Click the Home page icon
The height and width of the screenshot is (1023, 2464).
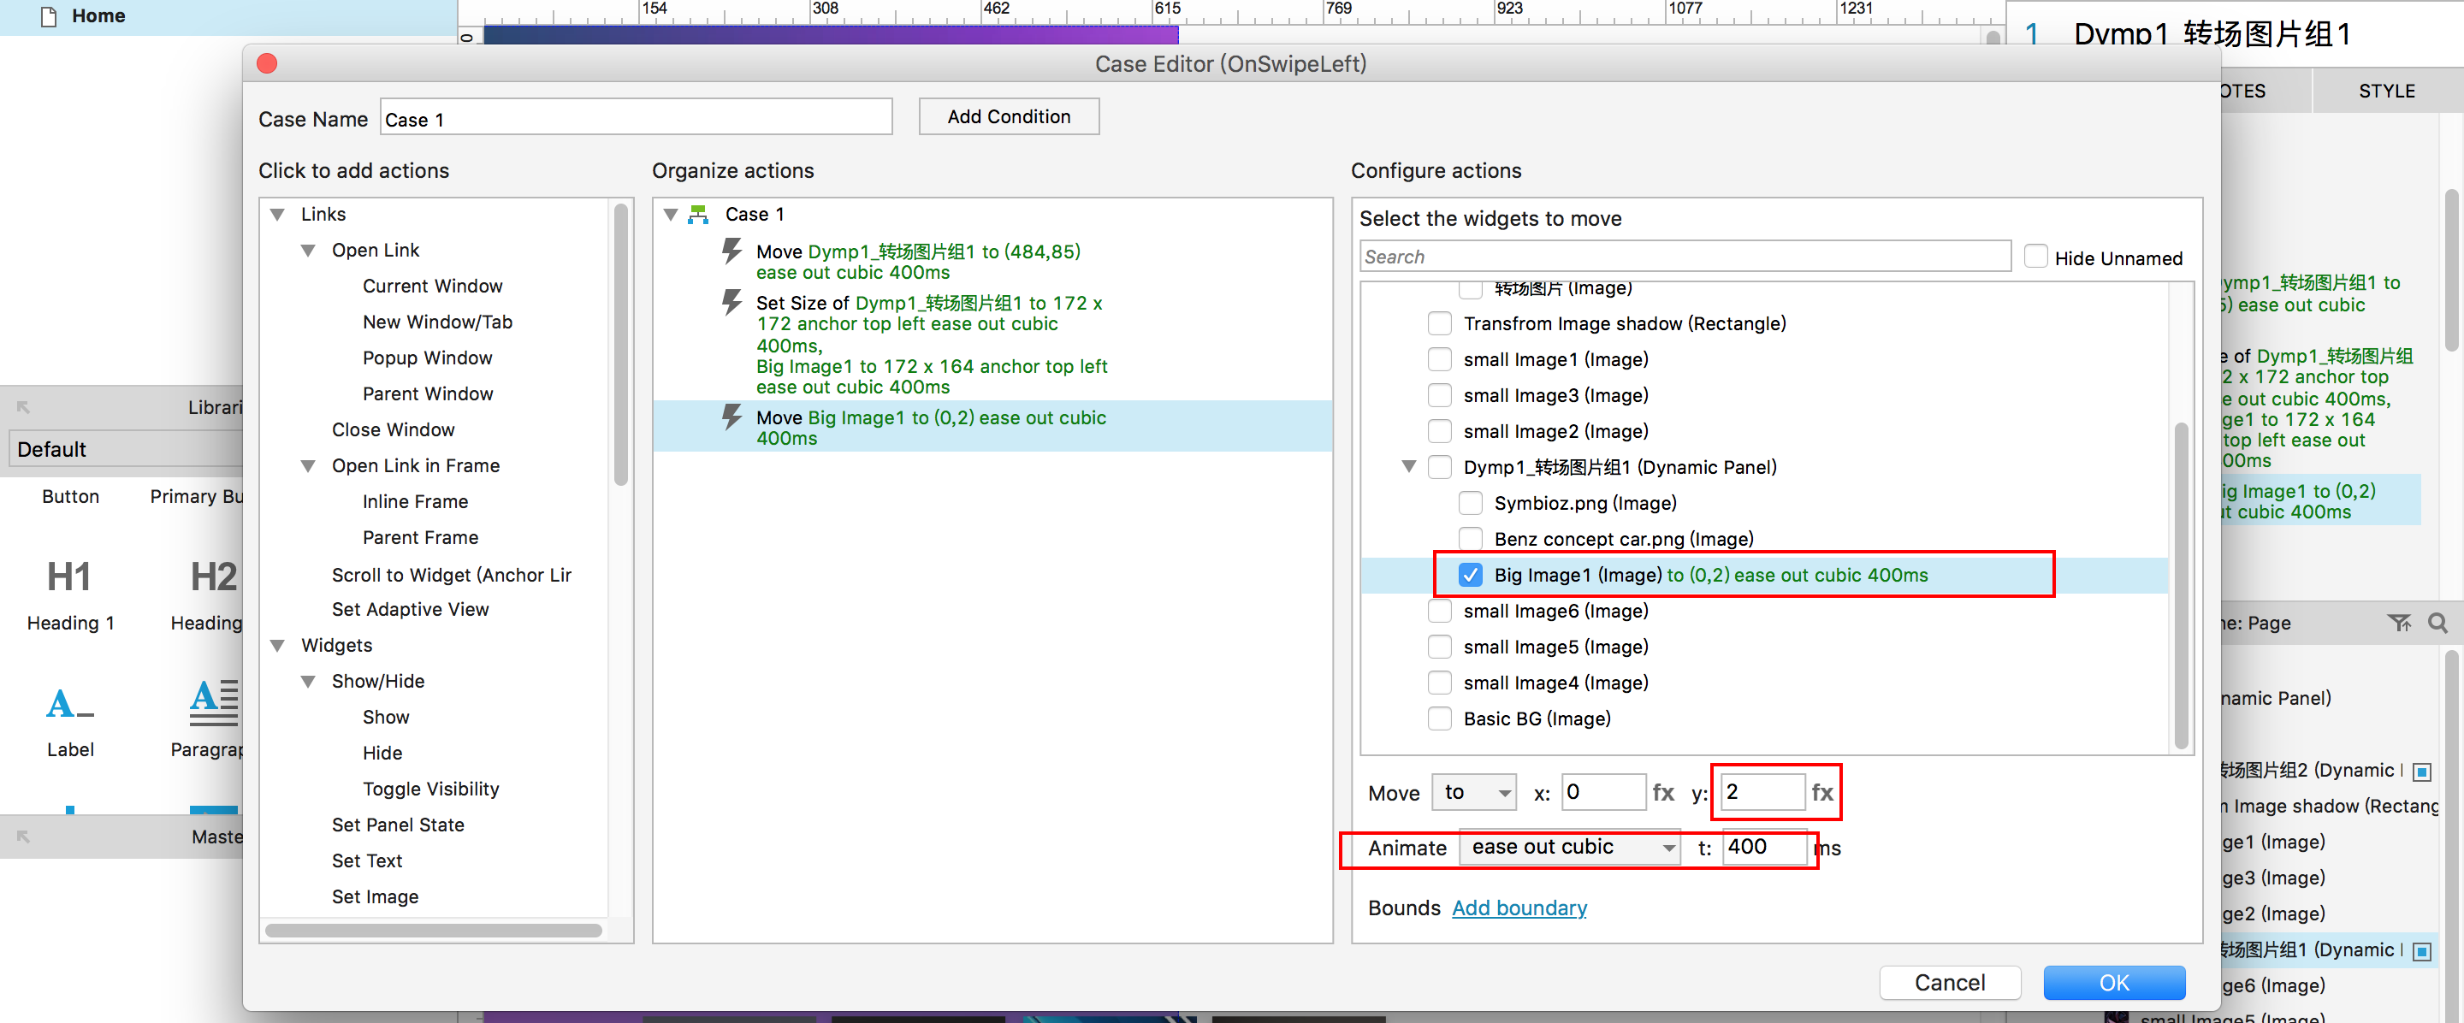coord(48,16)
